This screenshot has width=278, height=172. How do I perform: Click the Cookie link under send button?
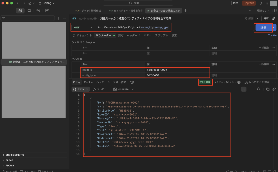[x=272, y=35]
